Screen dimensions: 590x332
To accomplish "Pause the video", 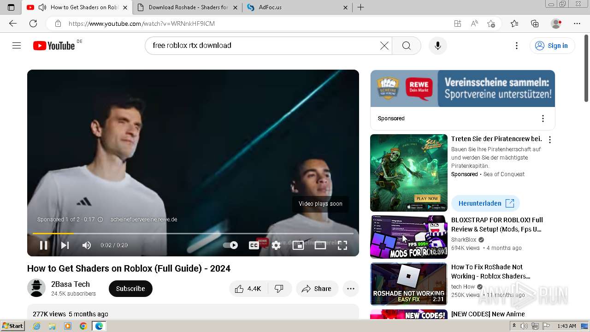I will tap(44, 245).
